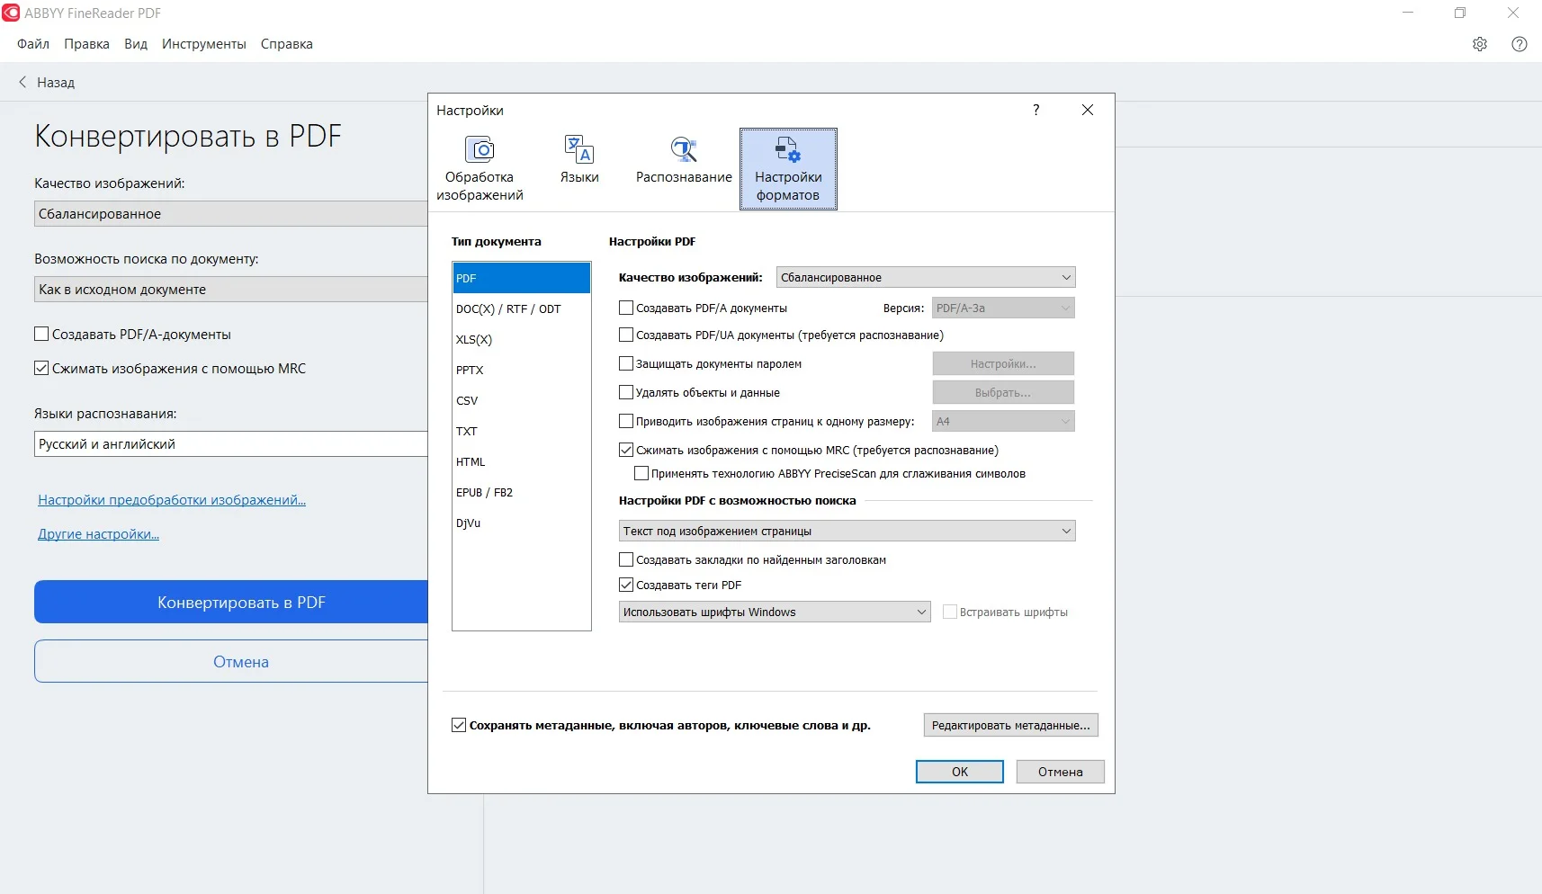Enable ABBYY PreciseScan smoothing checkbox

(641, 473)
